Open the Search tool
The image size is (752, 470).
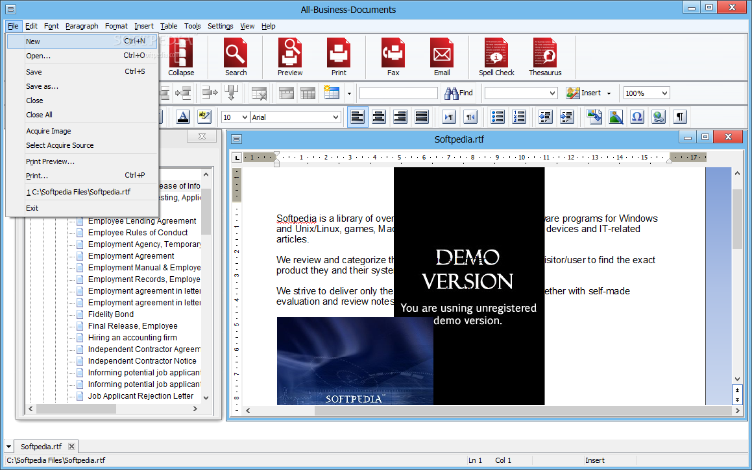click(236, 58)
